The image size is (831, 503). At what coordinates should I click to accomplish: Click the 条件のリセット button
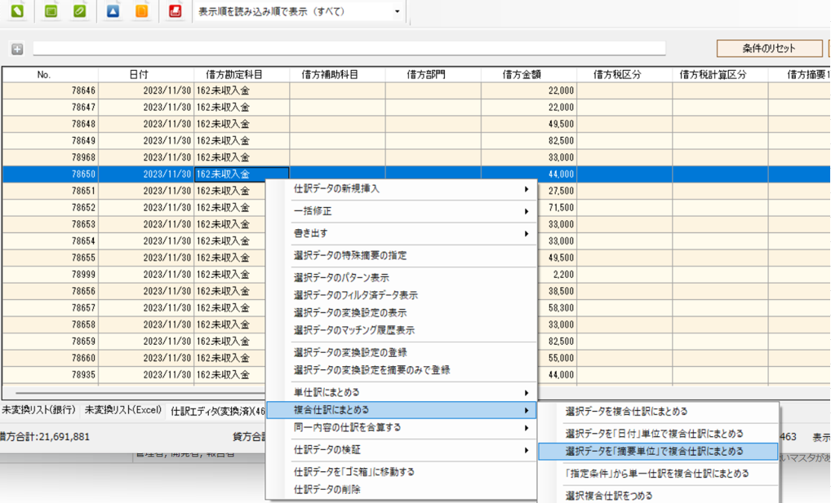tap(769, 48)
